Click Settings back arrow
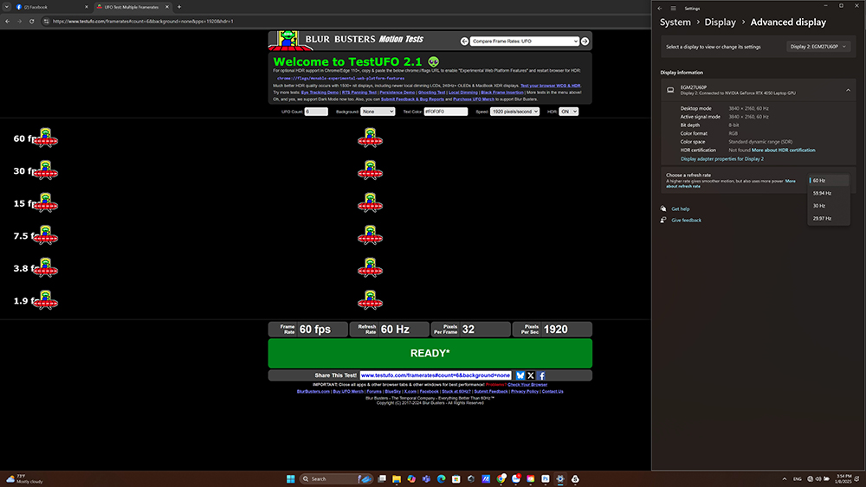Screen dimensions: 866x487 659,9
